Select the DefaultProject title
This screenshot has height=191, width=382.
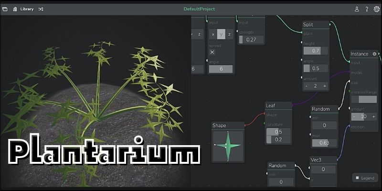click(199, 9)
